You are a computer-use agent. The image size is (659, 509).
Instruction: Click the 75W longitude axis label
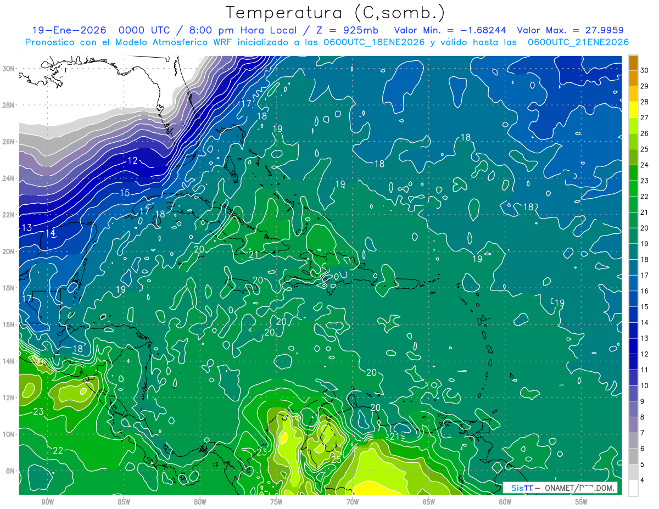tap(276, 502)
